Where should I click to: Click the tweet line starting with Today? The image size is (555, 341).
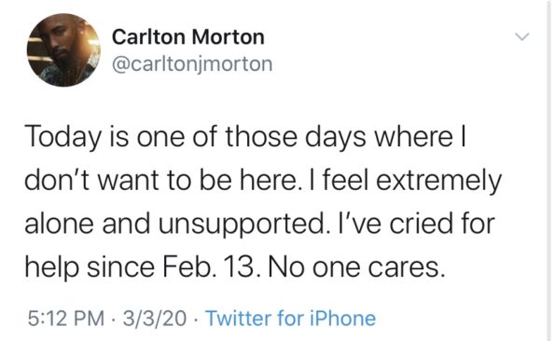245,138
